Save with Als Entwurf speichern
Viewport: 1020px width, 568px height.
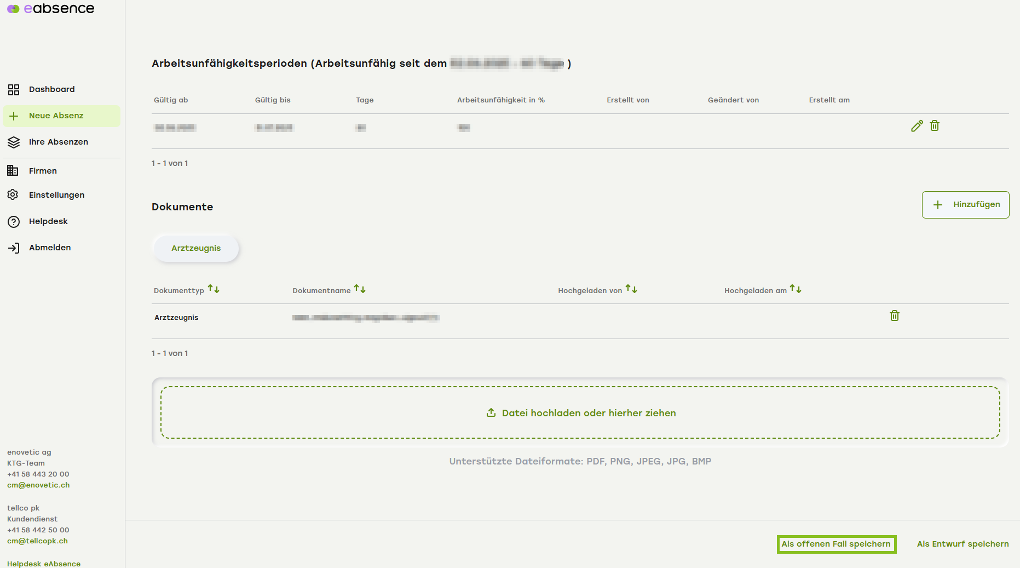pos(963,544)
